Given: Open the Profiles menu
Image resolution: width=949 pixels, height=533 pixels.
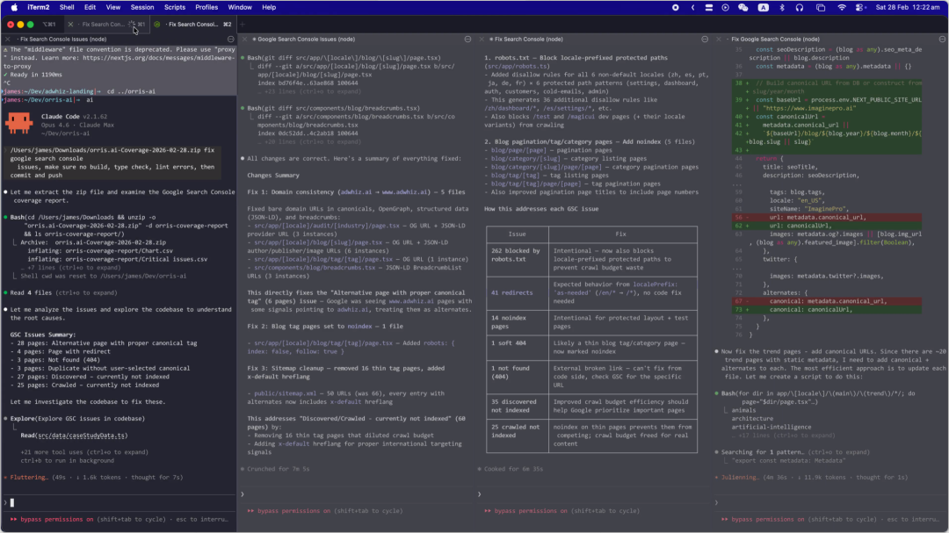Looking at the screenshot, I should 206,7.
